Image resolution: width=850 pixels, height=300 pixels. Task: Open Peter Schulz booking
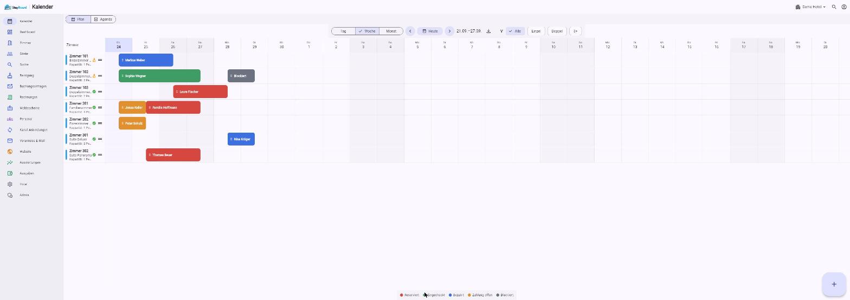point(132,123)
